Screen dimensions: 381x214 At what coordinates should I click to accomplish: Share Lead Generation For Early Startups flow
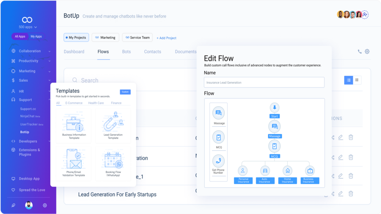coord(333,193)
